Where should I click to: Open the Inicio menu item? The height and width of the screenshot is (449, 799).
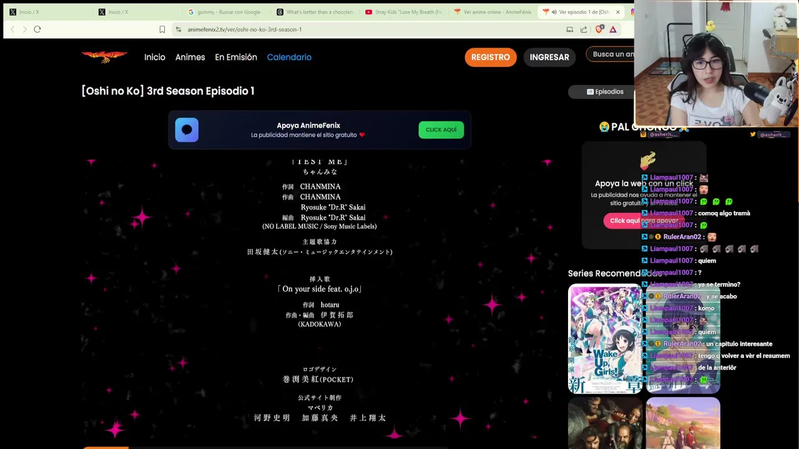point(155,57)
